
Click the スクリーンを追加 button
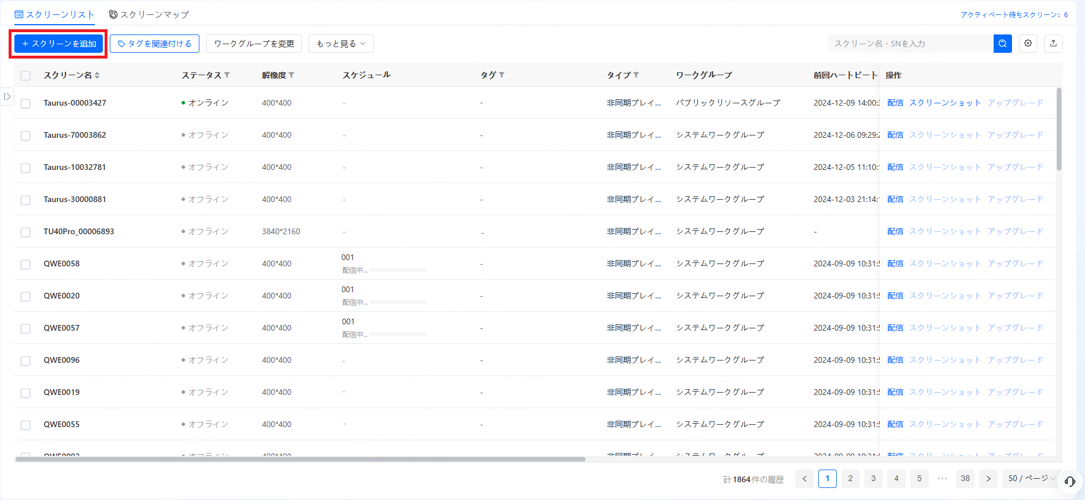(x=59, y=44)
